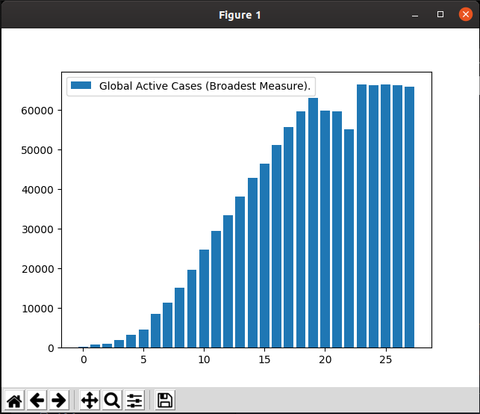Click x-axis label 20
The height and width of the screenshot is (414, 480).
325,359
